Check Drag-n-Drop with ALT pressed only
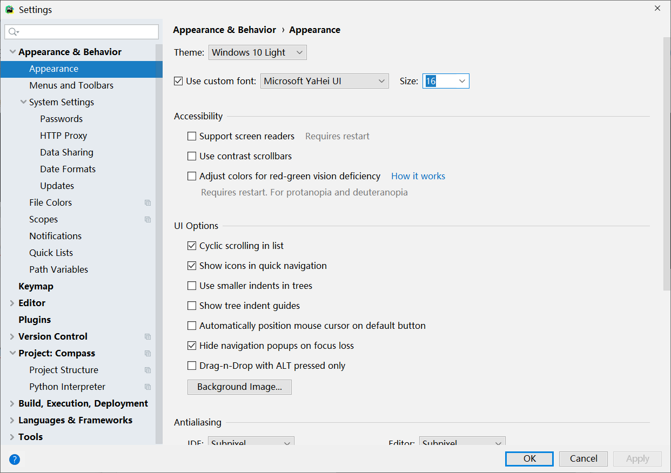Screen dimensions: 671x473 [x=192, y=366]
